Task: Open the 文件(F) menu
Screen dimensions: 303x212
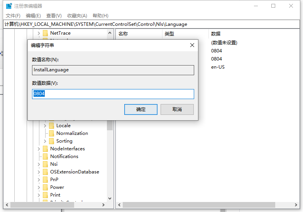Action: click(x=13, y=15)
